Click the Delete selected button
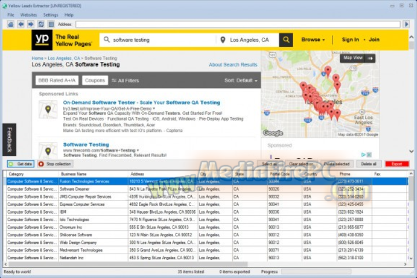The width and height of the screenshot is (417, 278). [336, 164]
